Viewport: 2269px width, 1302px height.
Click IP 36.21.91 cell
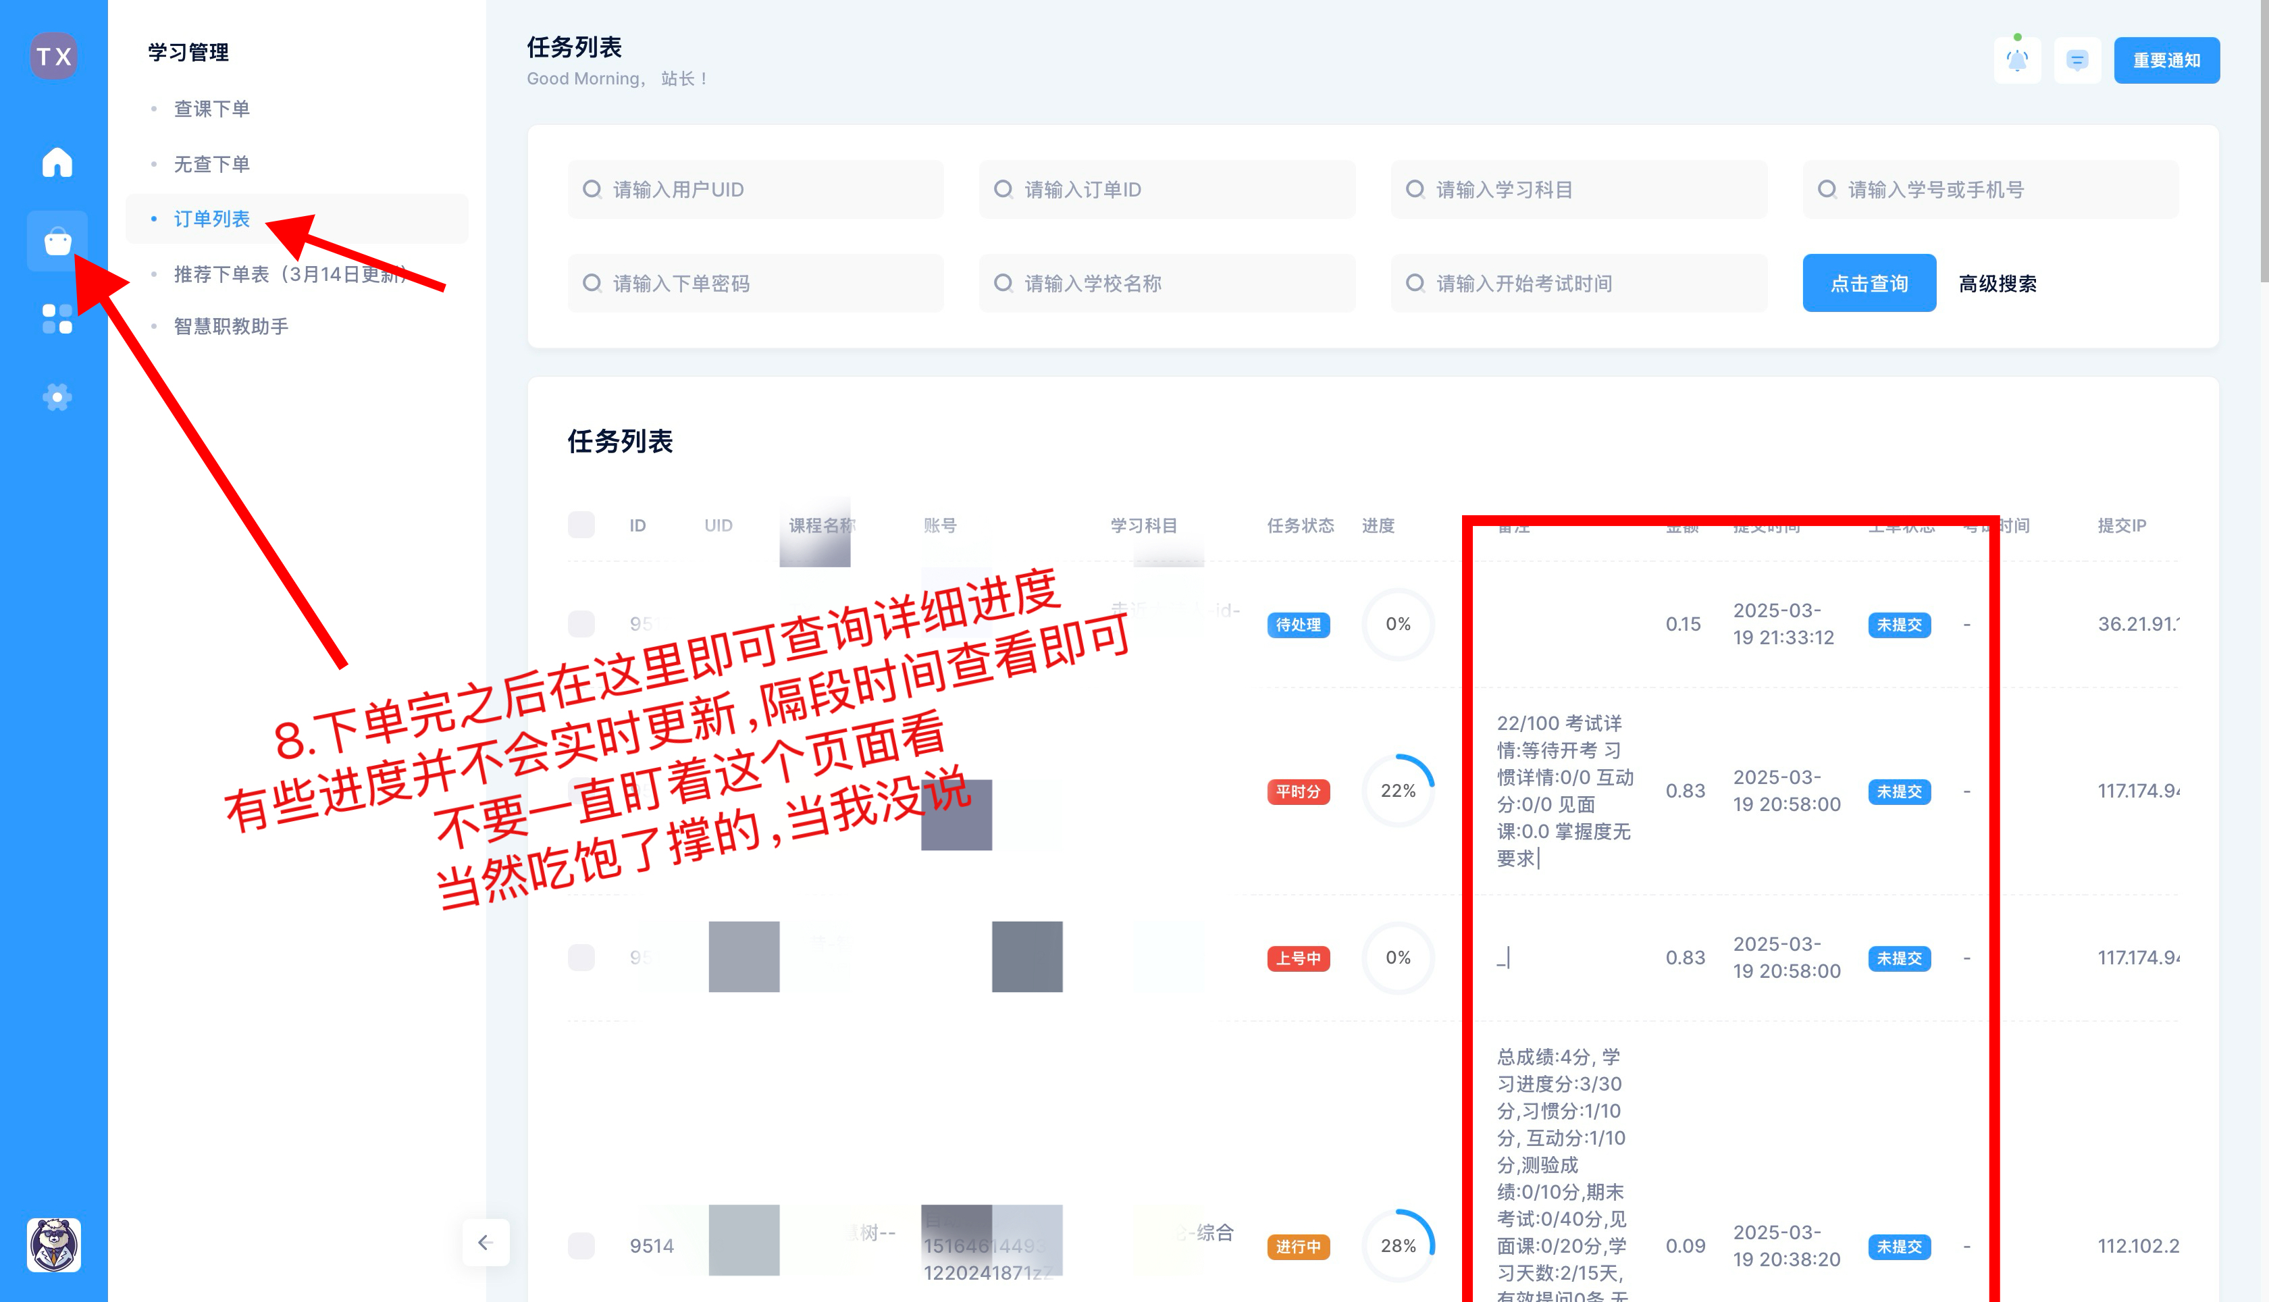click(x=2137, y=623)
